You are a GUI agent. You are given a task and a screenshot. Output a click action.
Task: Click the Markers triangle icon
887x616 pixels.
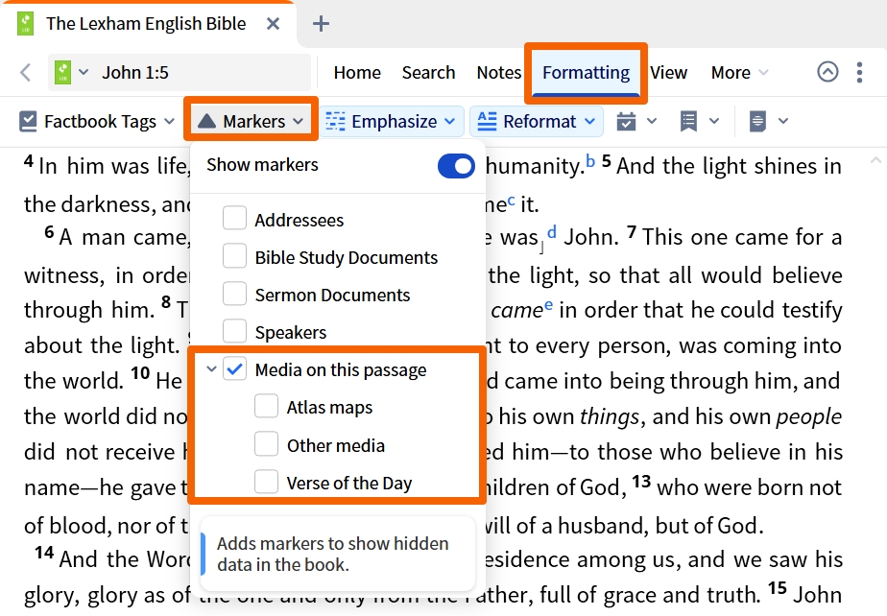(x=207, y=121)
